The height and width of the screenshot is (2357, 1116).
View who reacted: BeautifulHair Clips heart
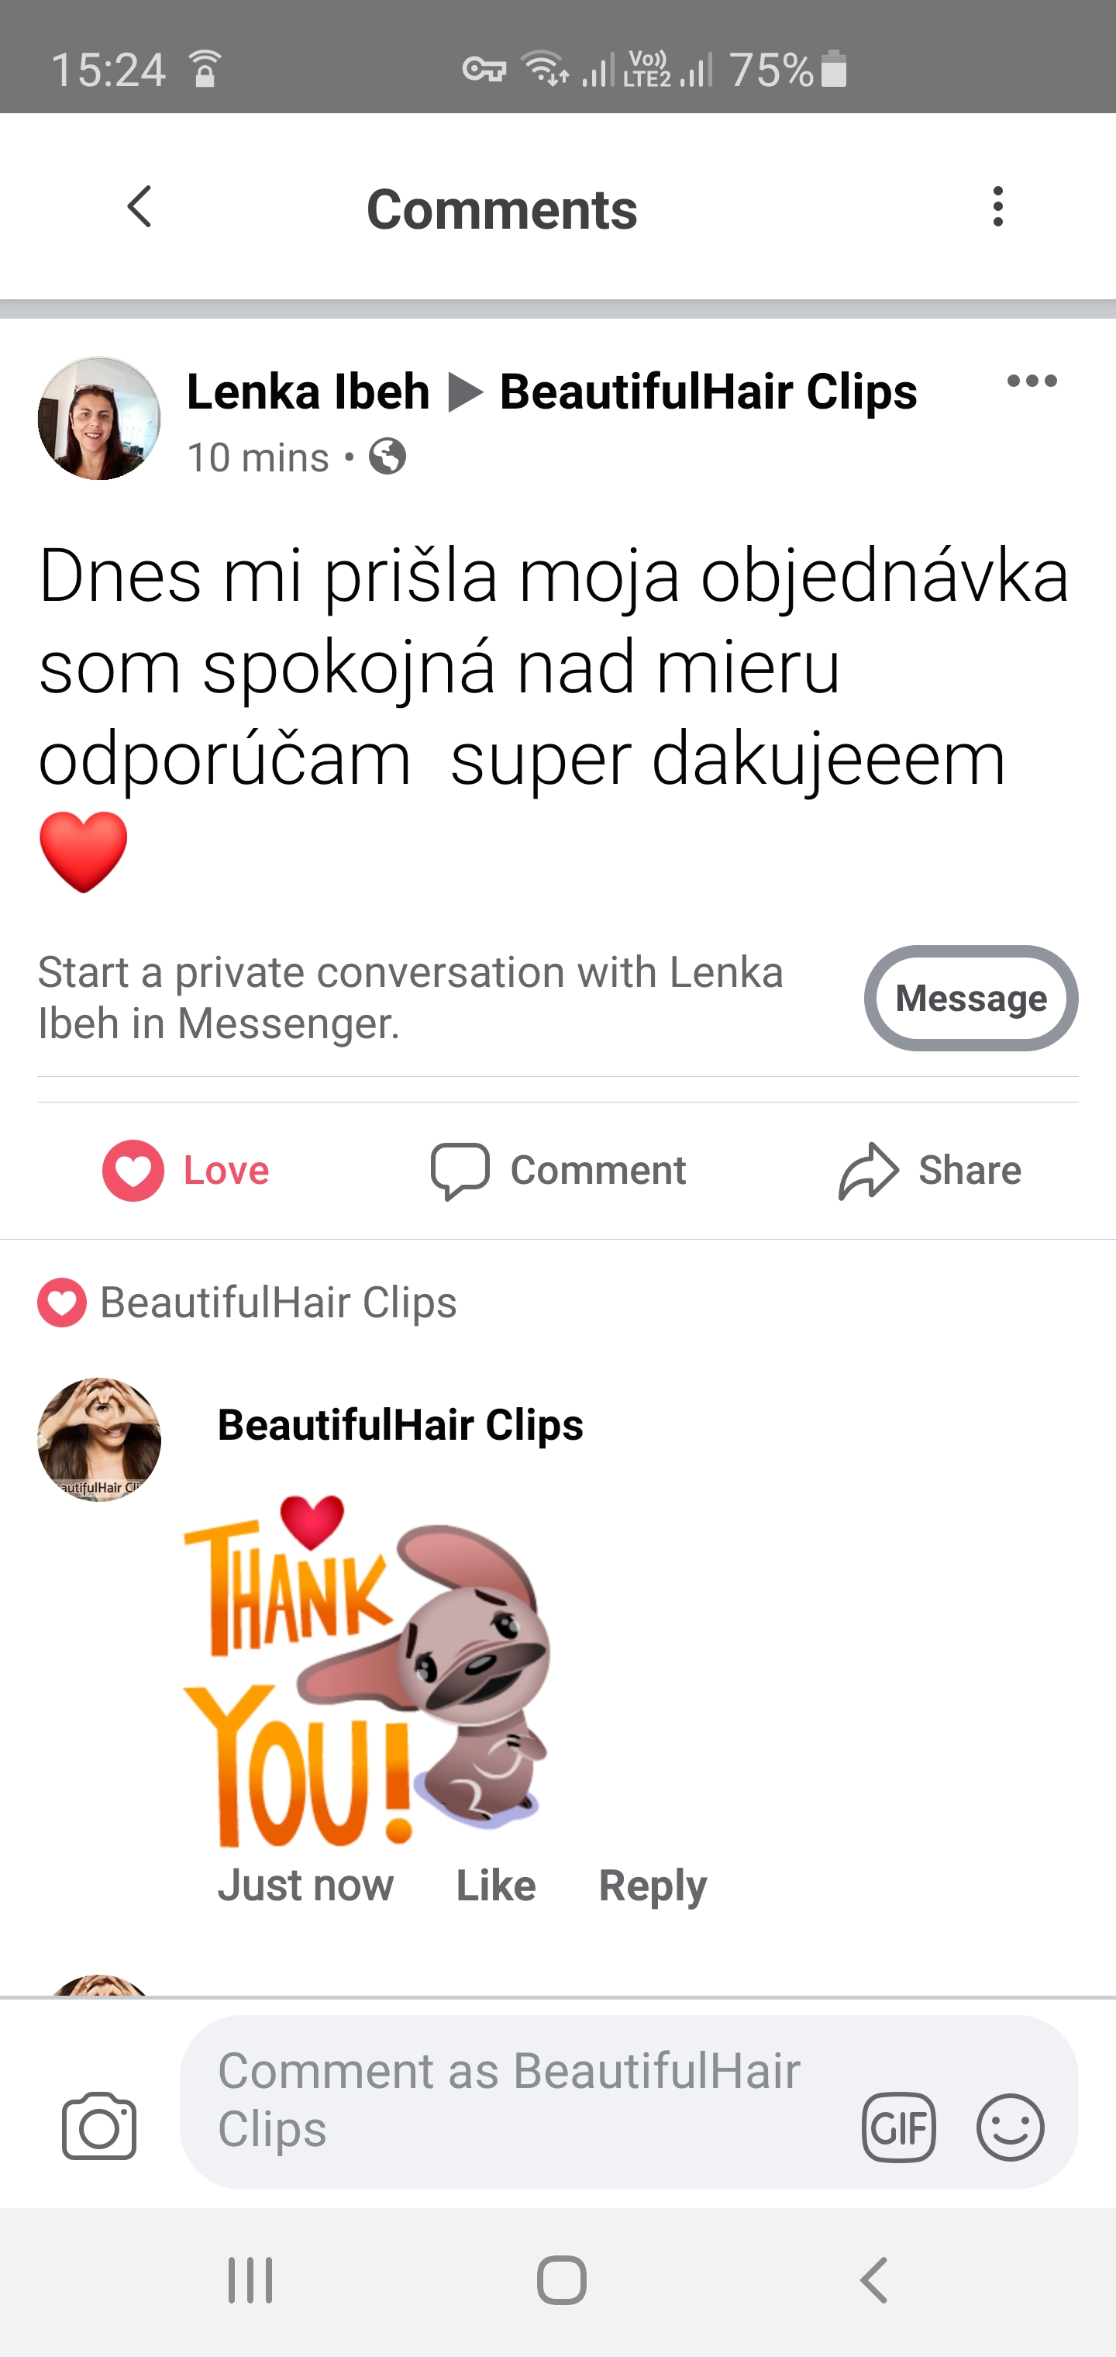(247, 1302)
